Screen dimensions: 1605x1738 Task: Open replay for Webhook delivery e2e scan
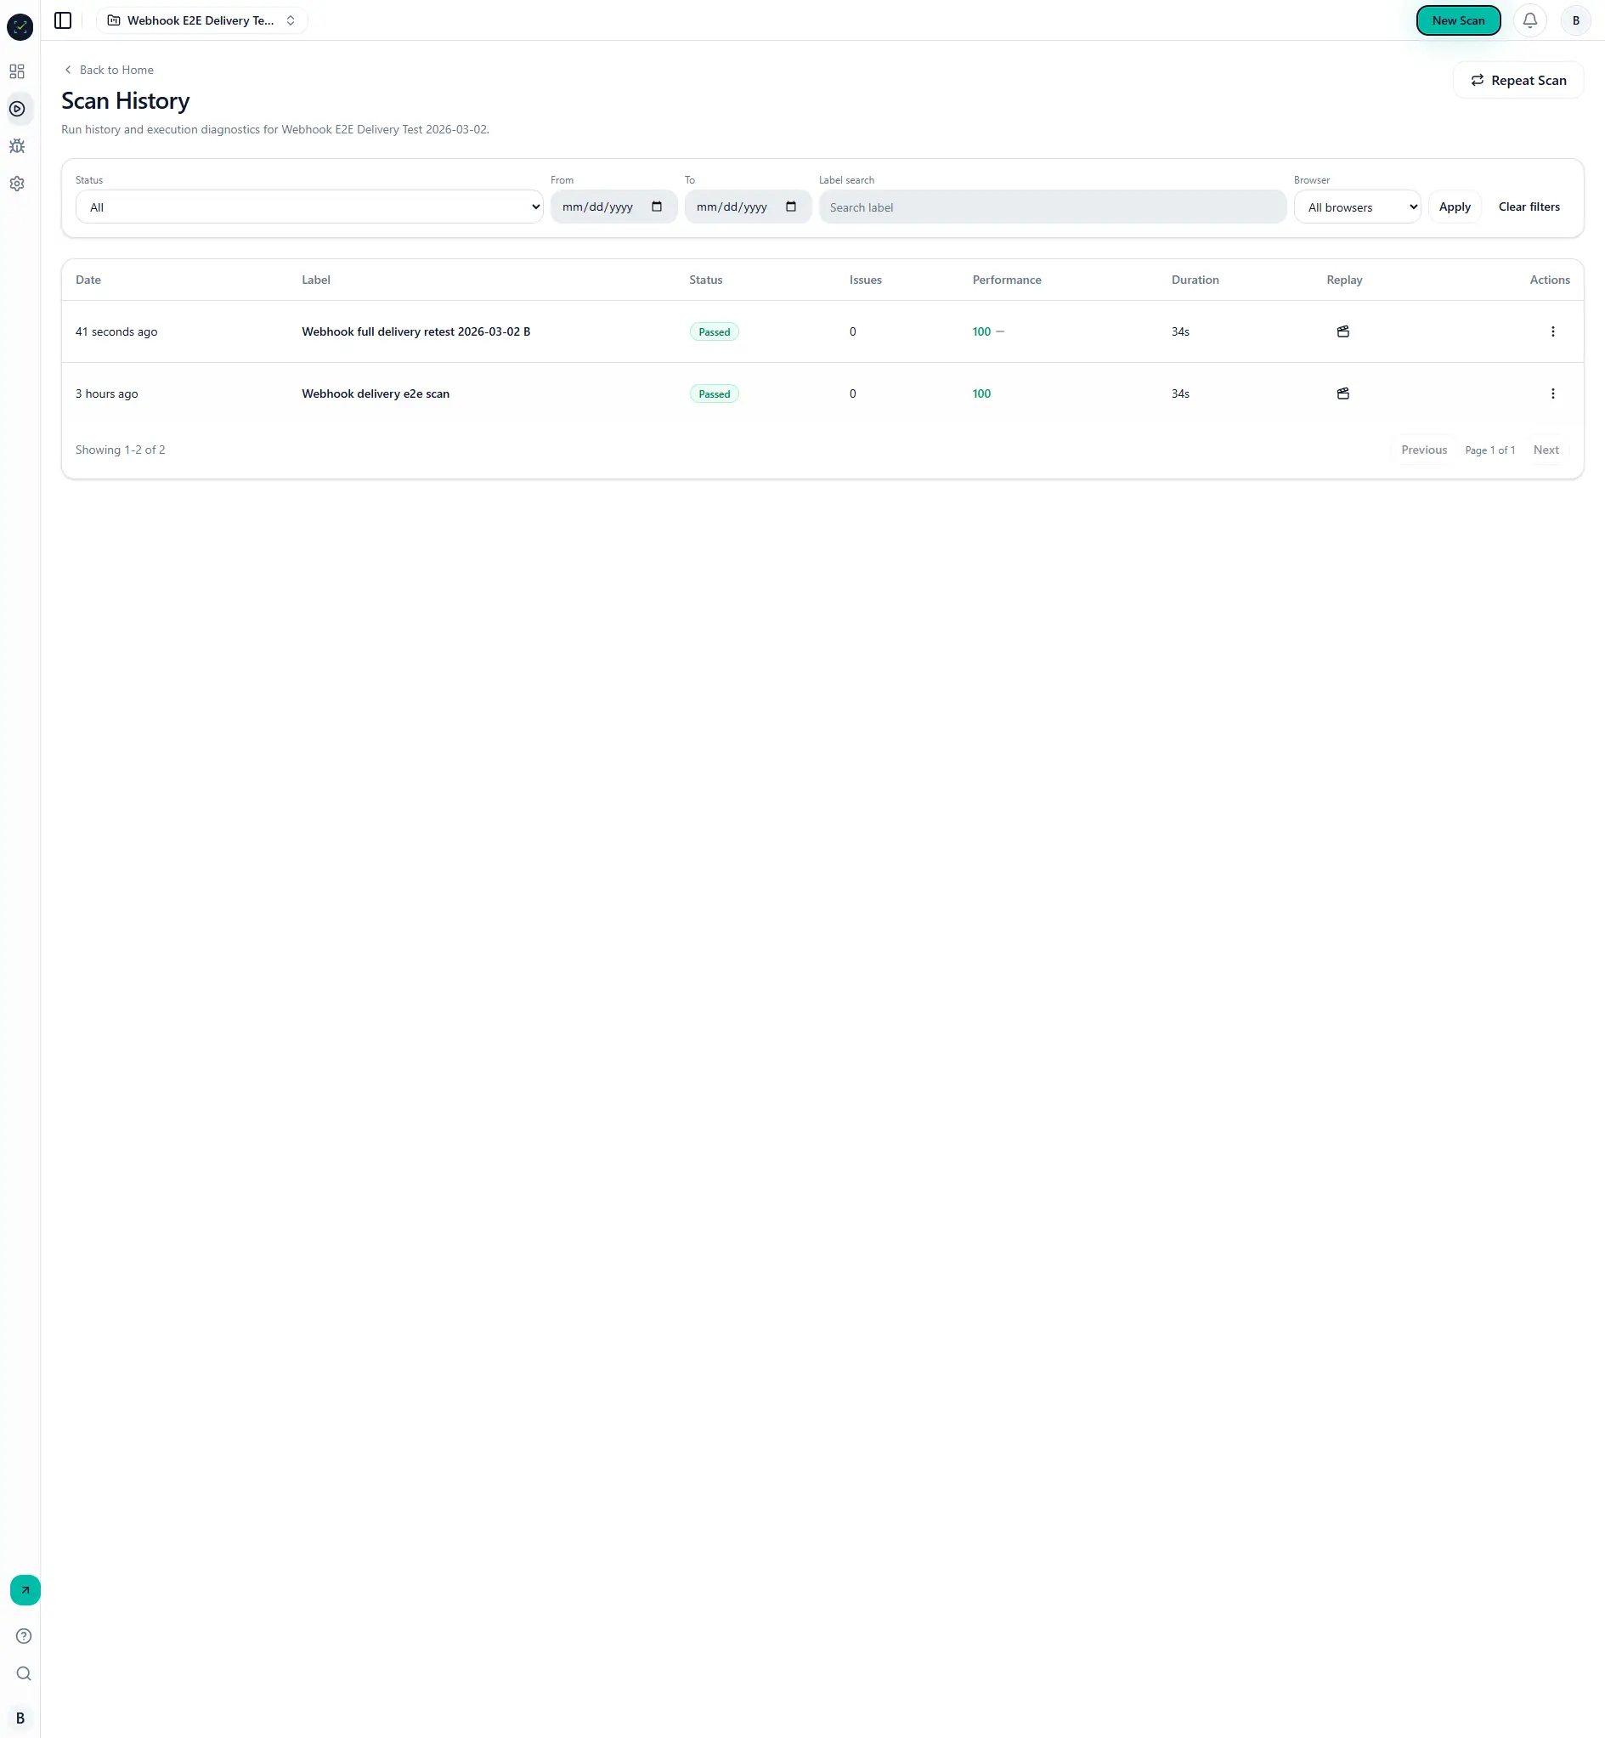(1342, 393)
